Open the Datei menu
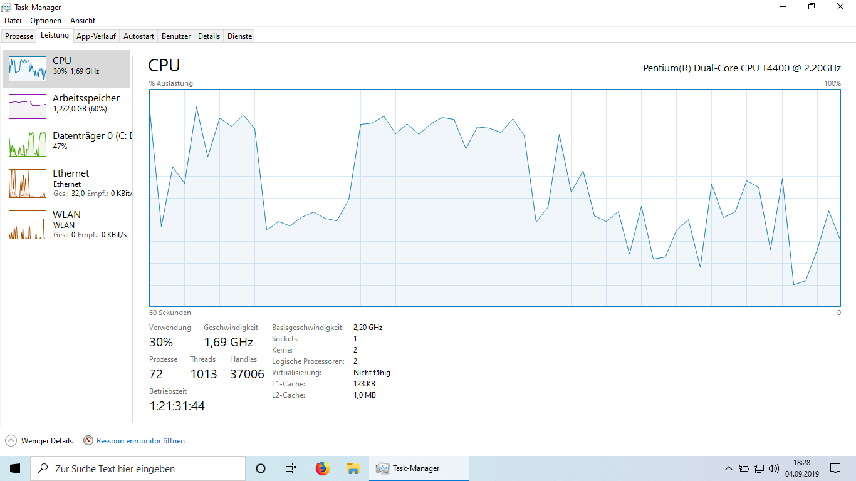This screenshot has width=856, height=481. coord(13,21)
